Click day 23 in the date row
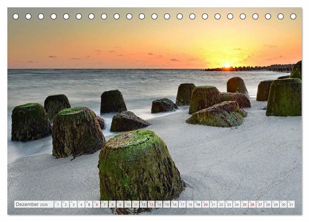This screenshot has height=222, width=309. pos(229,204)
